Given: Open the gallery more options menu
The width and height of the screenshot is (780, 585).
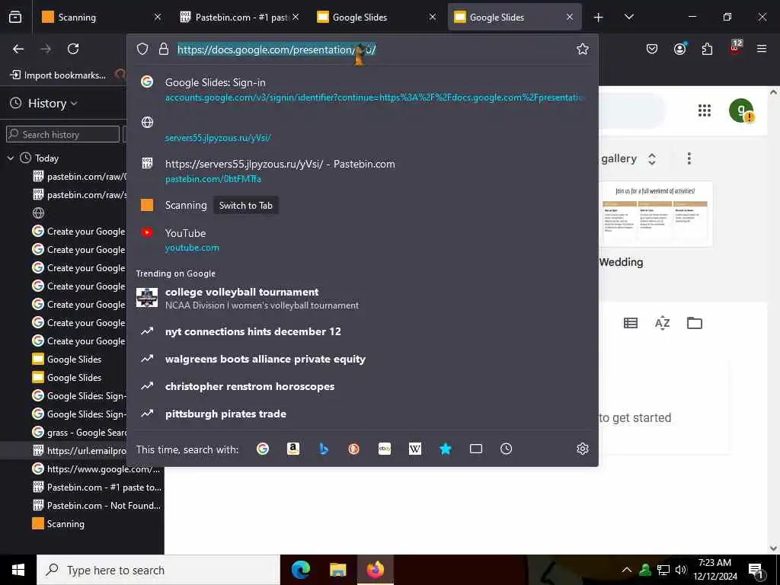Looking at the screenshot, I should pos(689,158).
